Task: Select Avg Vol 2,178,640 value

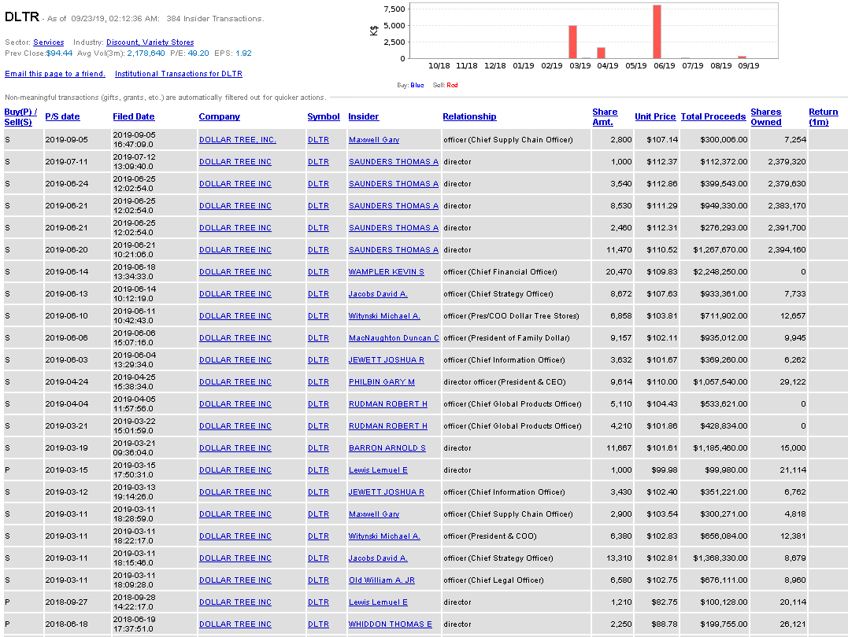Action: pos(146,53)
